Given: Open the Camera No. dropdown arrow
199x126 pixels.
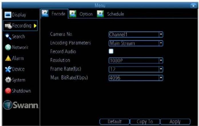Looking at the screenshot, I should click(x=161, y=34).
